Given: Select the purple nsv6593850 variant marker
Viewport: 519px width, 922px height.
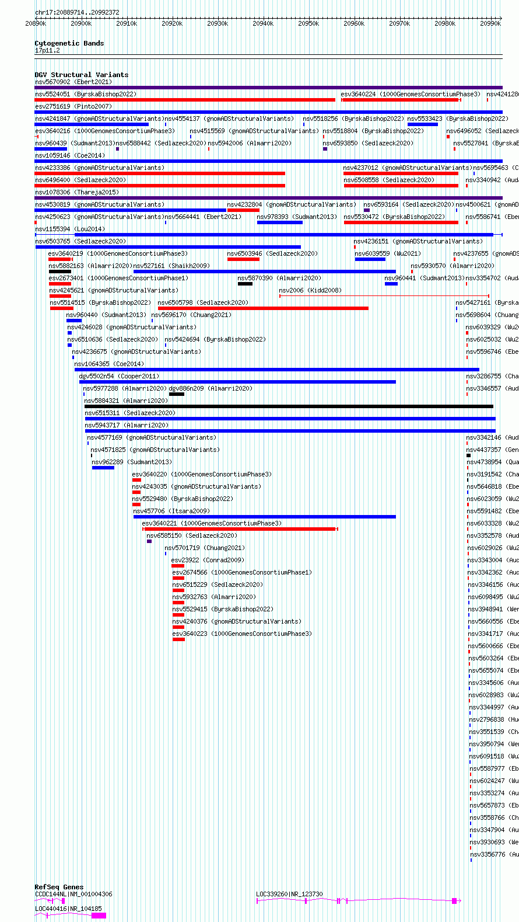Looking at the screenshot, I should 325,149.
